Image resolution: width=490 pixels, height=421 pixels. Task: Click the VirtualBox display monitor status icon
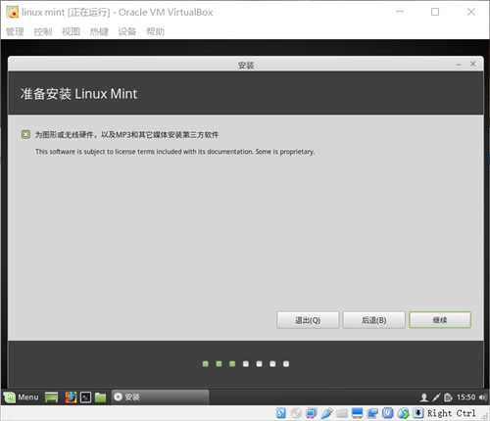[x=357, y=413]
